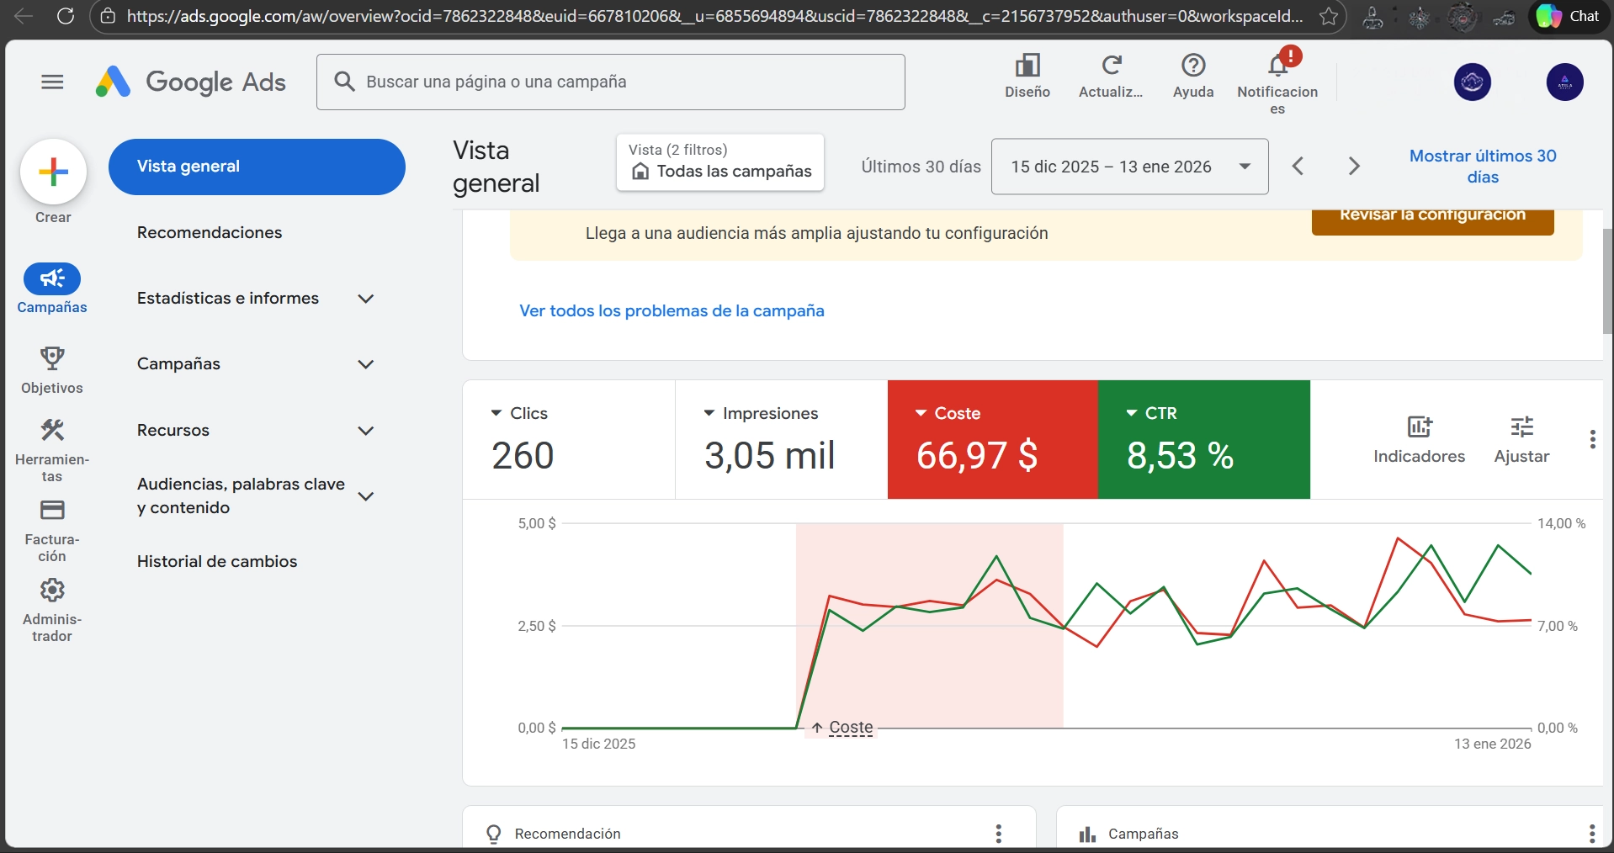Click the Ayuda help icon
1614x853 pixels.
pos(1193,66)
